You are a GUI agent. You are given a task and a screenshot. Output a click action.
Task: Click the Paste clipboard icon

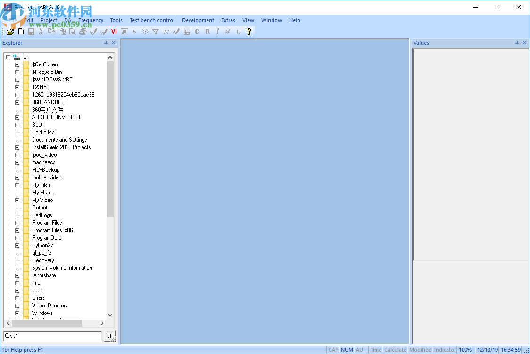tap(62, 32)
